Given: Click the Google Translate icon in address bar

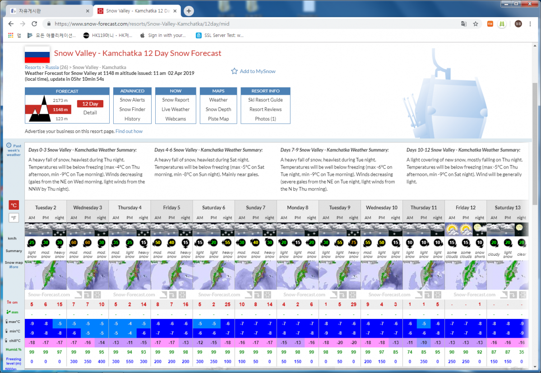Looking at the screenshot, I should click(x=464, y=24).
